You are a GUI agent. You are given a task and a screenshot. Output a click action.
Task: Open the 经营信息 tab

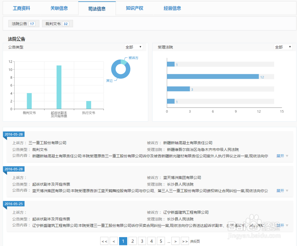172,8
